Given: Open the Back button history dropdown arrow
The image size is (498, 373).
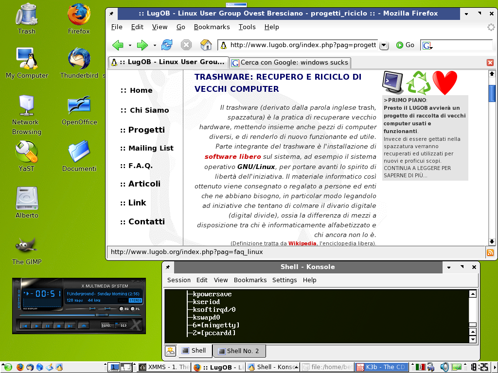Looking at the screenshot, I should (x=130, y=45).
